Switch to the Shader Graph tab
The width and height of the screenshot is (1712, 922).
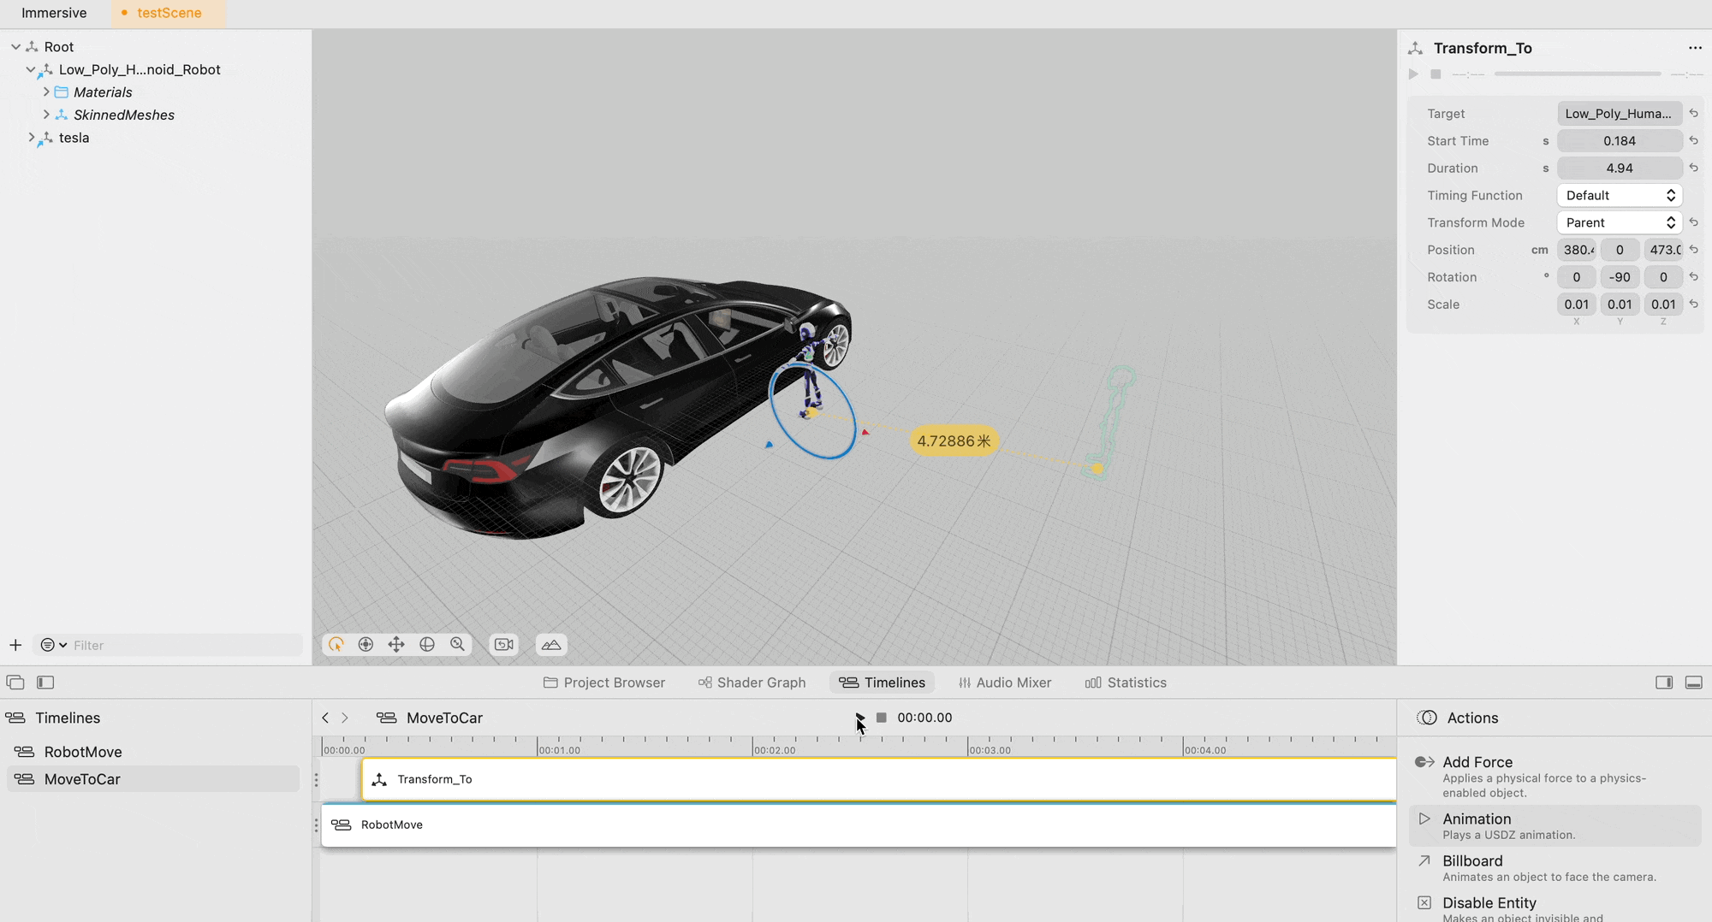tap(752, 683)
